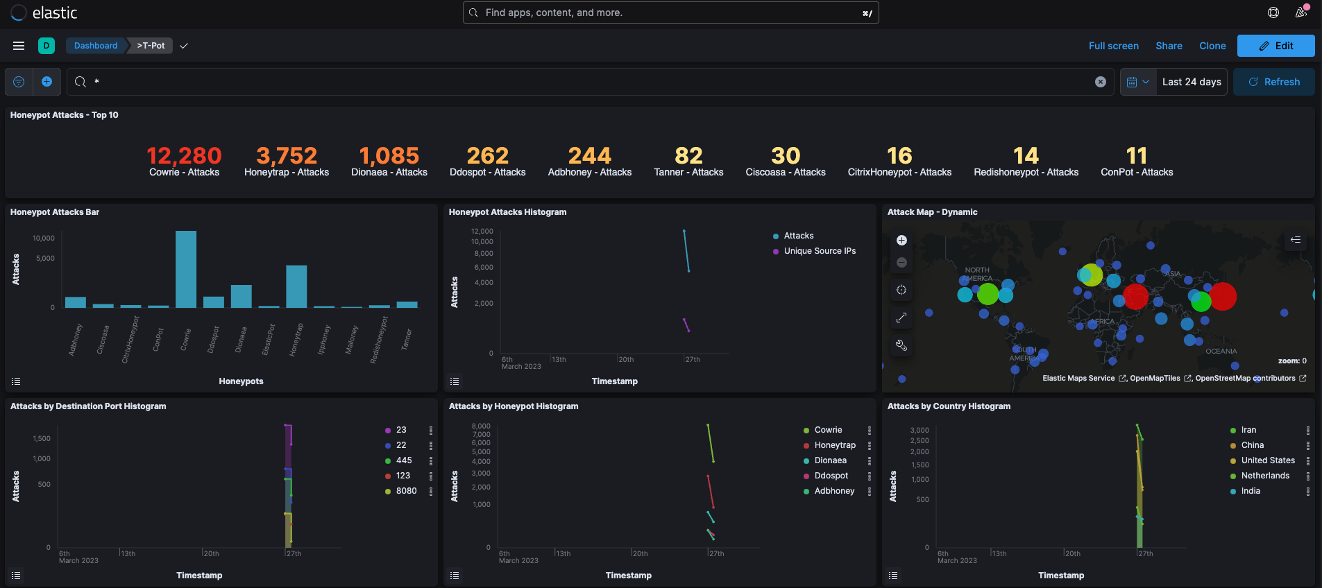Viewport: 1322px width, 588px height.
Task: Open options for India legend entry
Action: click(x=1308, y=491)
